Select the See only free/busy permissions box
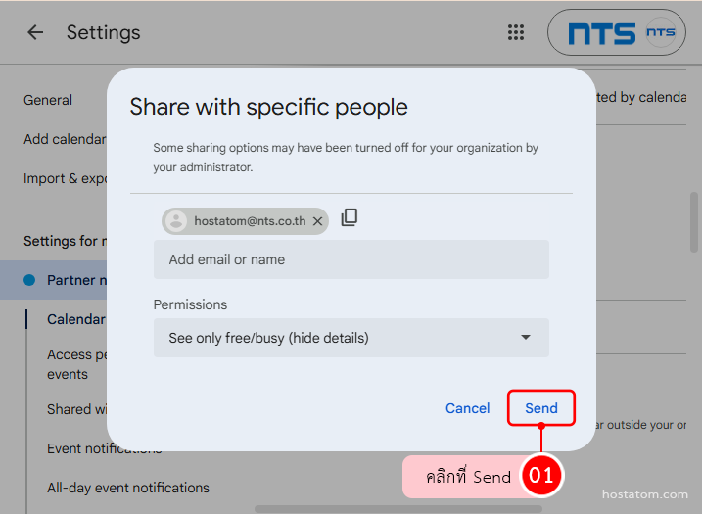 point(333,338)
